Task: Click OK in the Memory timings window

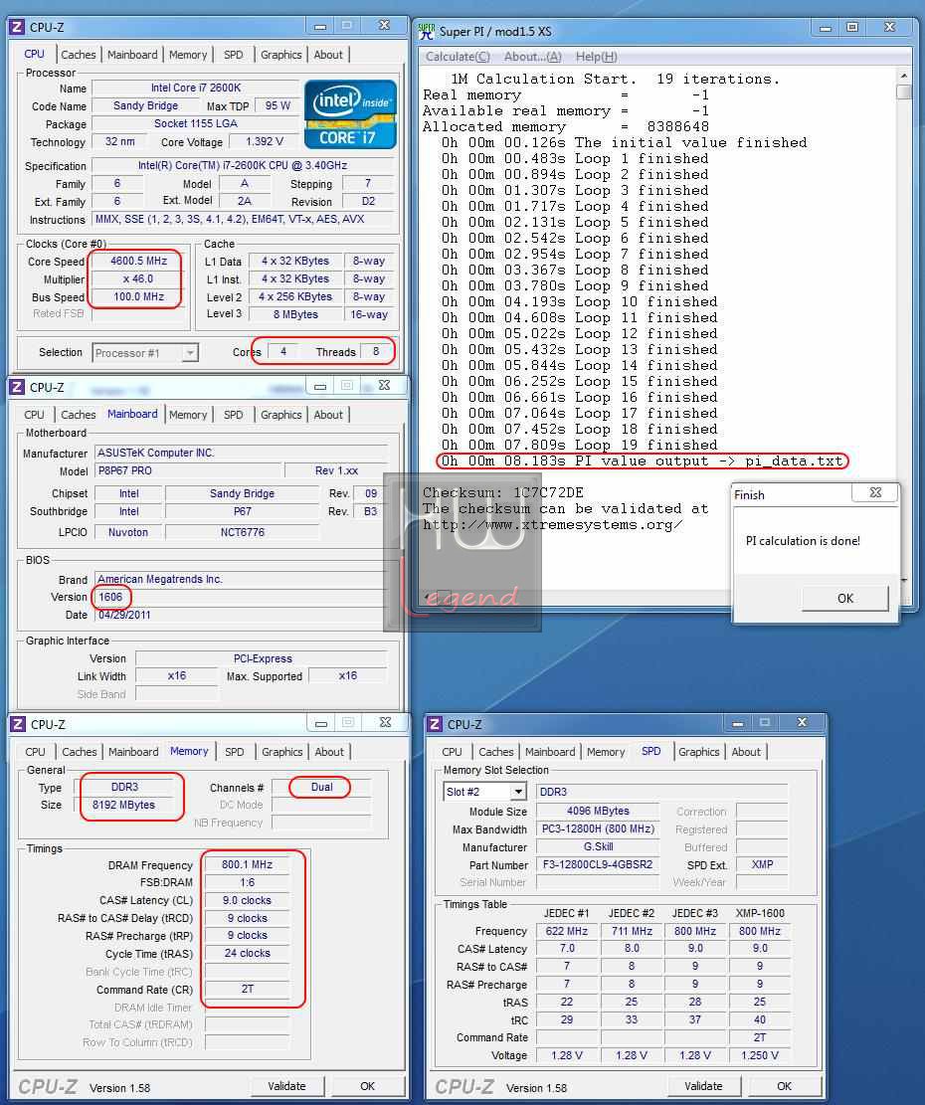Action: [x=368, y=1086]
